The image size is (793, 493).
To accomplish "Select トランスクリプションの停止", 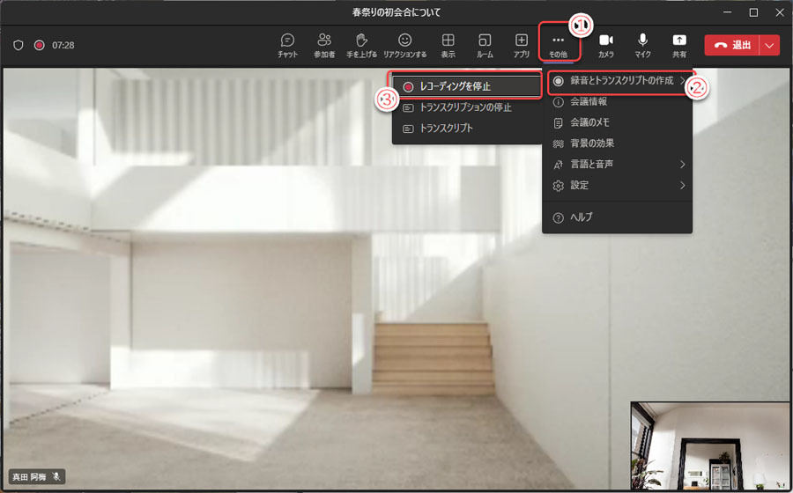I will click(x=466, y=107).
